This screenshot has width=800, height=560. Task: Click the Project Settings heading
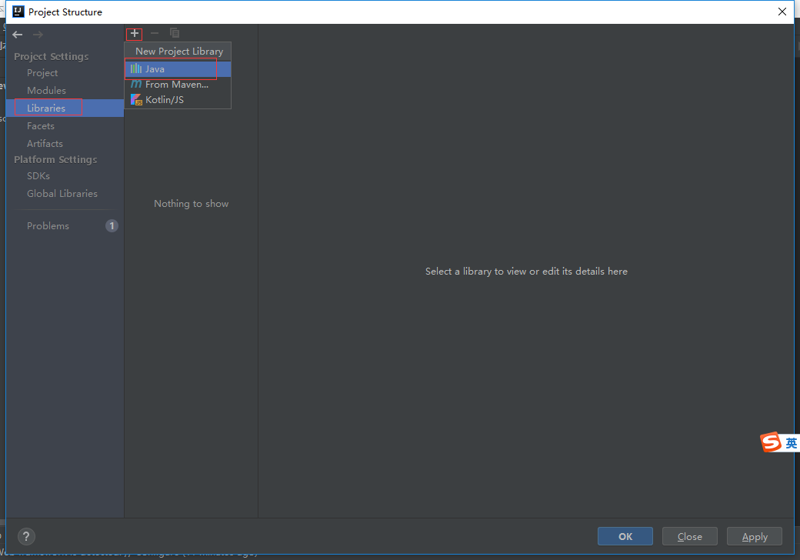coord(51,56)
